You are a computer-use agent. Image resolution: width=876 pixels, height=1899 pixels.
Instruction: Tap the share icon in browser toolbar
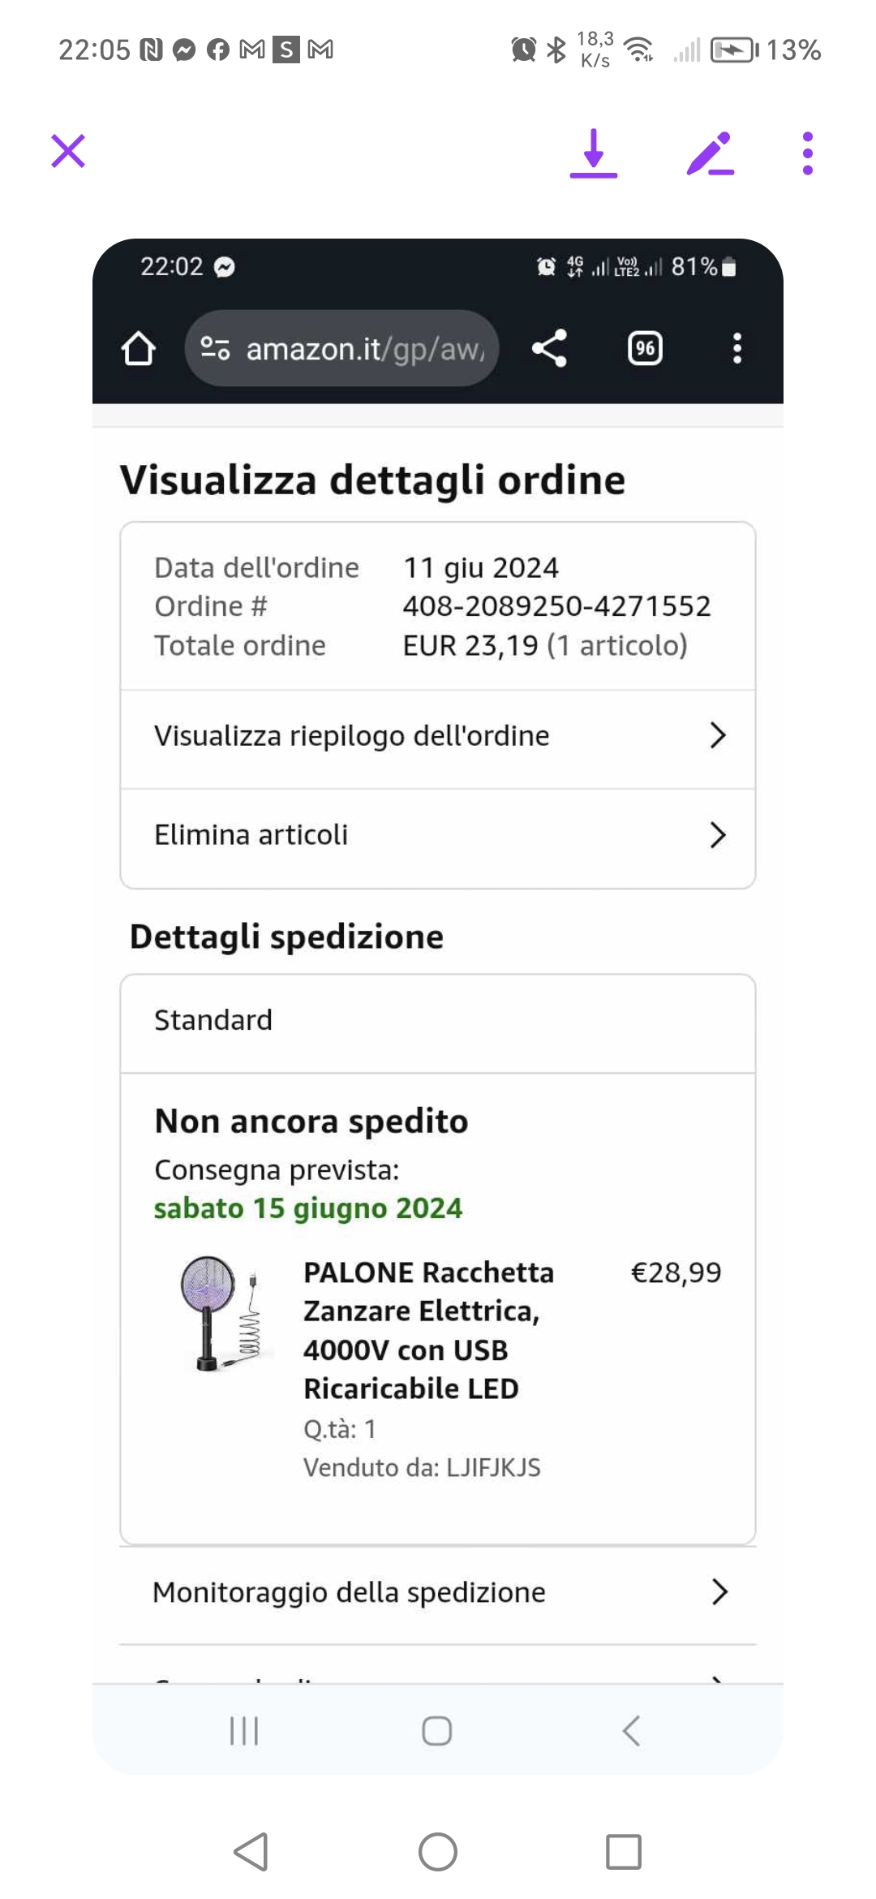tap(549, 349)
